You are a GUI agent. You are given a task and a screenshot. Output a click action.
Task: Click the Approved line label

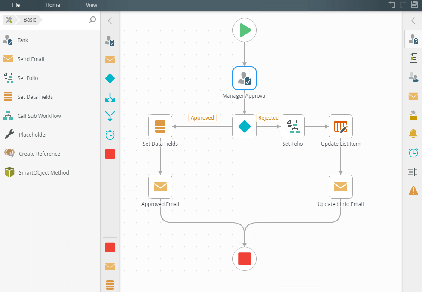tap(202, 118)
